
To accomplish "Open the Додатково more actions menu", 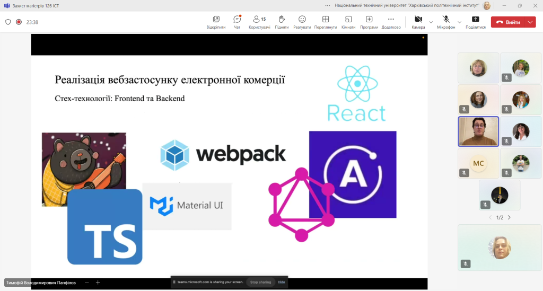I will [x=391, y=22].
